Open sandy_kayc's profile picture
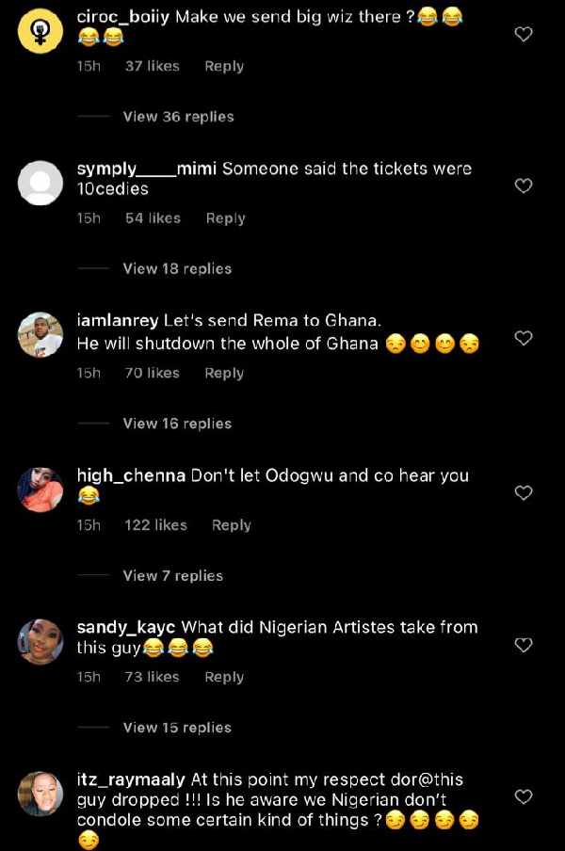The height and width of the screenshot is (851, 565). [x=40, y=642]
